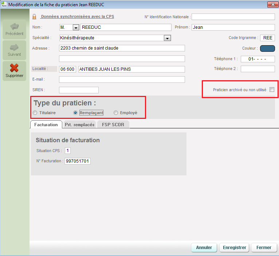Click the Annuler button
Viewport: 279px width, 256px height.
pyautogui.click(x=204, y=248)
